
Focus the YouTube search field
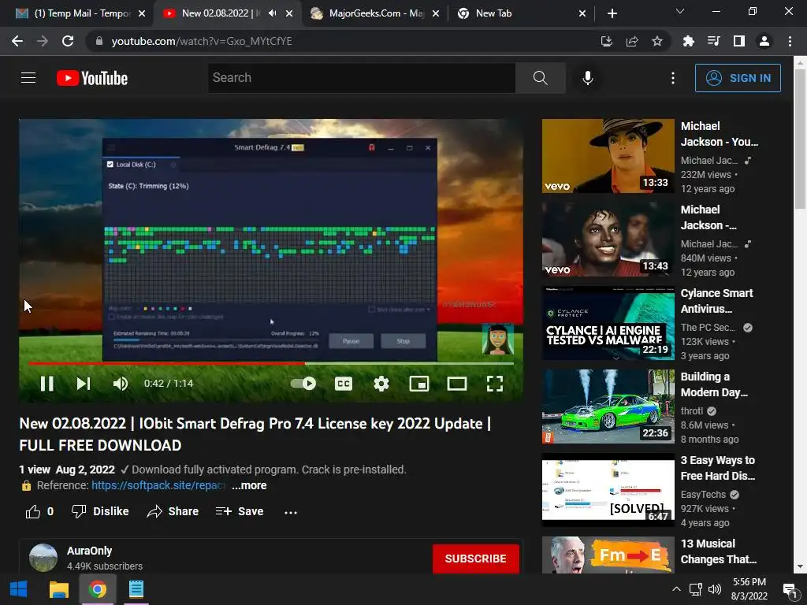pos(362,78)
